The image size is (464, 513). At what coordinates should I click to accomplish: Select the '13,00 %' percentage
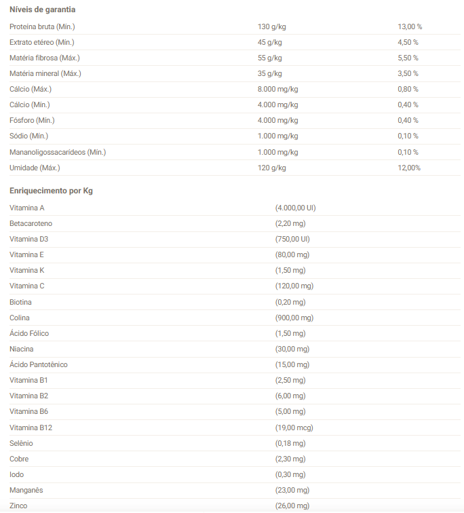point(410,26)
